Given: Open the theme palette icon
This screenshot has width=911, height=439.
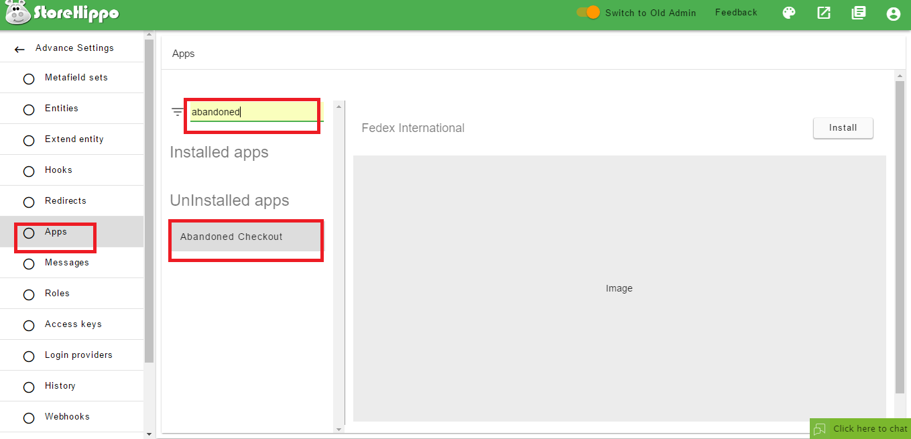Looking at the screenshot, I should click(x=789, y=13).
